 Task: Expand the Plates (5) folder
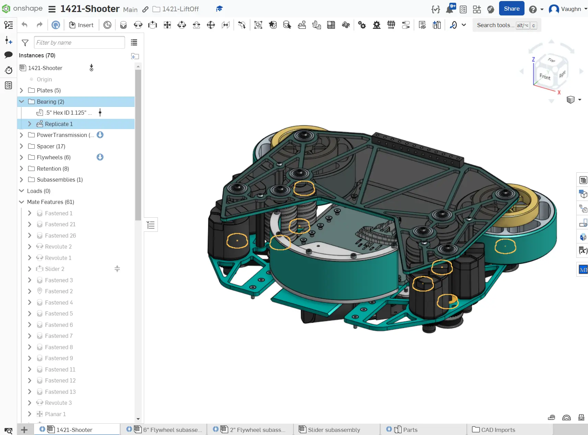(x=22, y=90)
